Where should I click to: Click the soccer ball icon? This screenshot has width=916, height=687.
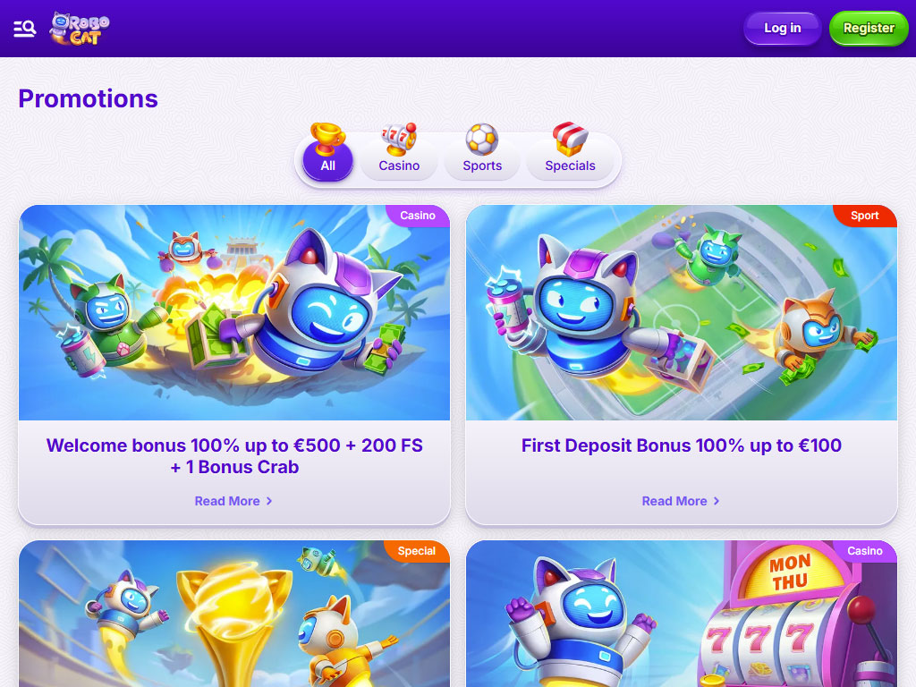click(x=482, y=139)
